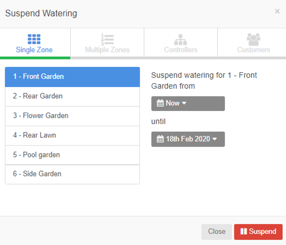Open the 18th Feb 2020 end date dropdown
This screenshot has height=245, width=286.
point(188,139)
